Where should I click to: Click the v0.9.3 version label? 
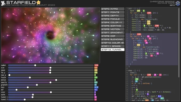tap(172, 5)
